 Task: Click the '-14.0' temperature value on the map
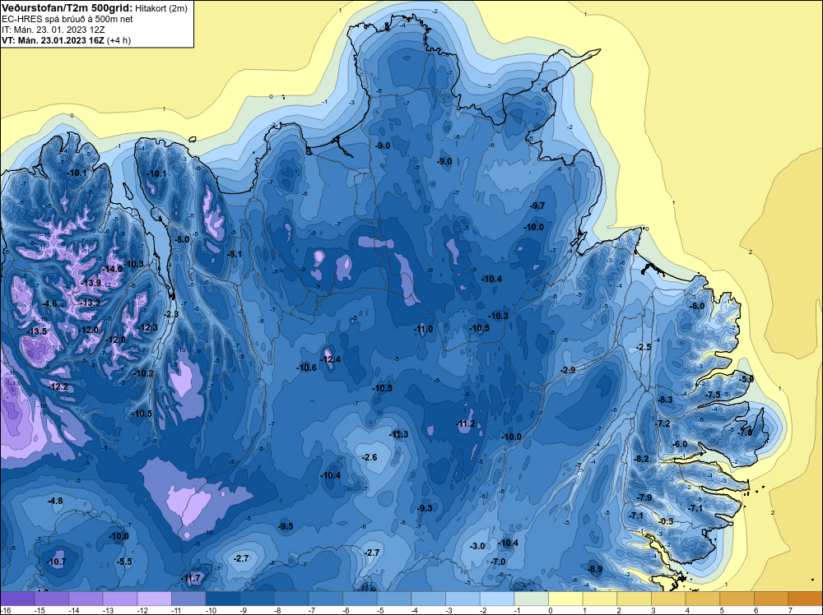[112, 269]
